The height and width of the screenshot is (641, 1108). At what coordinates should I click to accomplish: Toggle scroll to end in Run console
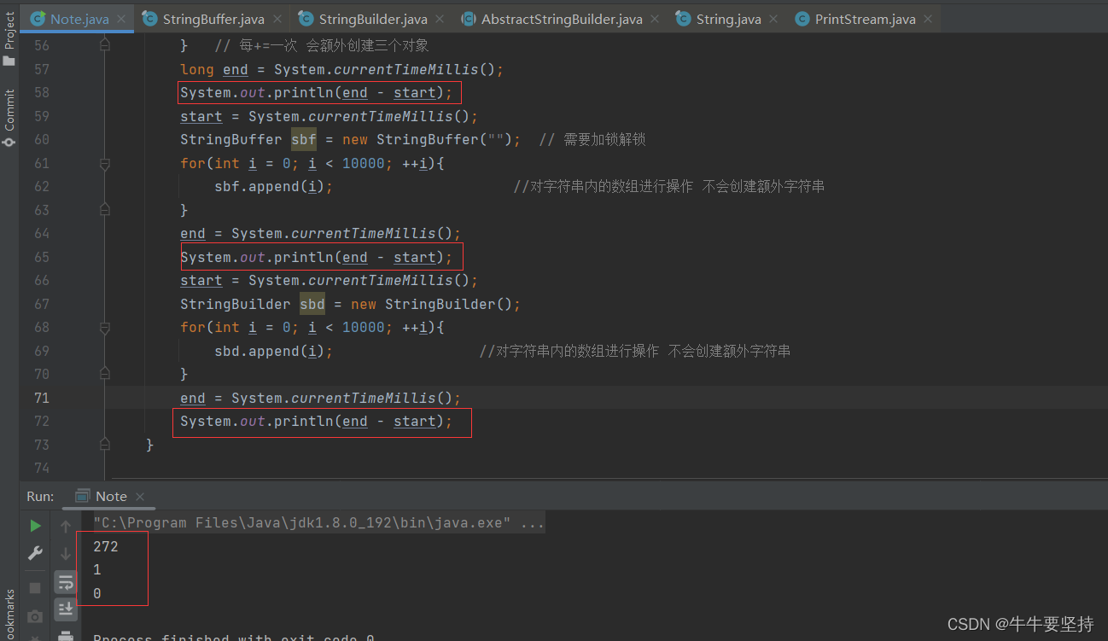(x=66, y=609)
